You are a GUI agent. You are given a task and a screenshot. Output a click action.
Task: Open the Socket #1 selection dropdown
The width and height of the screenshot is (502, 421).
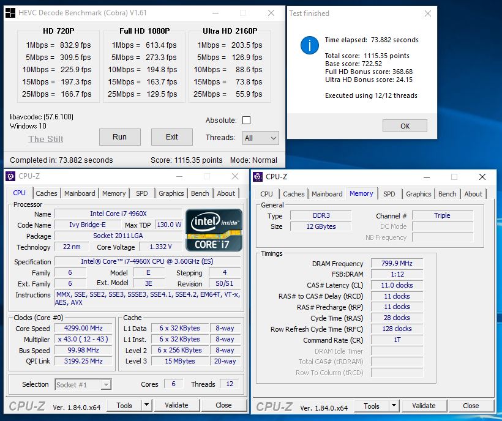pyautogui.click(x=83, y=384)
